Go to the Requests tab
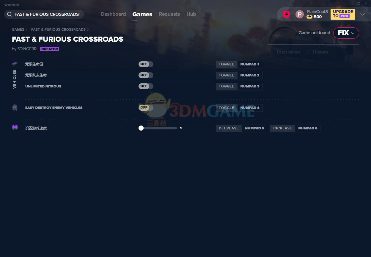The image size is (371, 257). coord(169,14)
